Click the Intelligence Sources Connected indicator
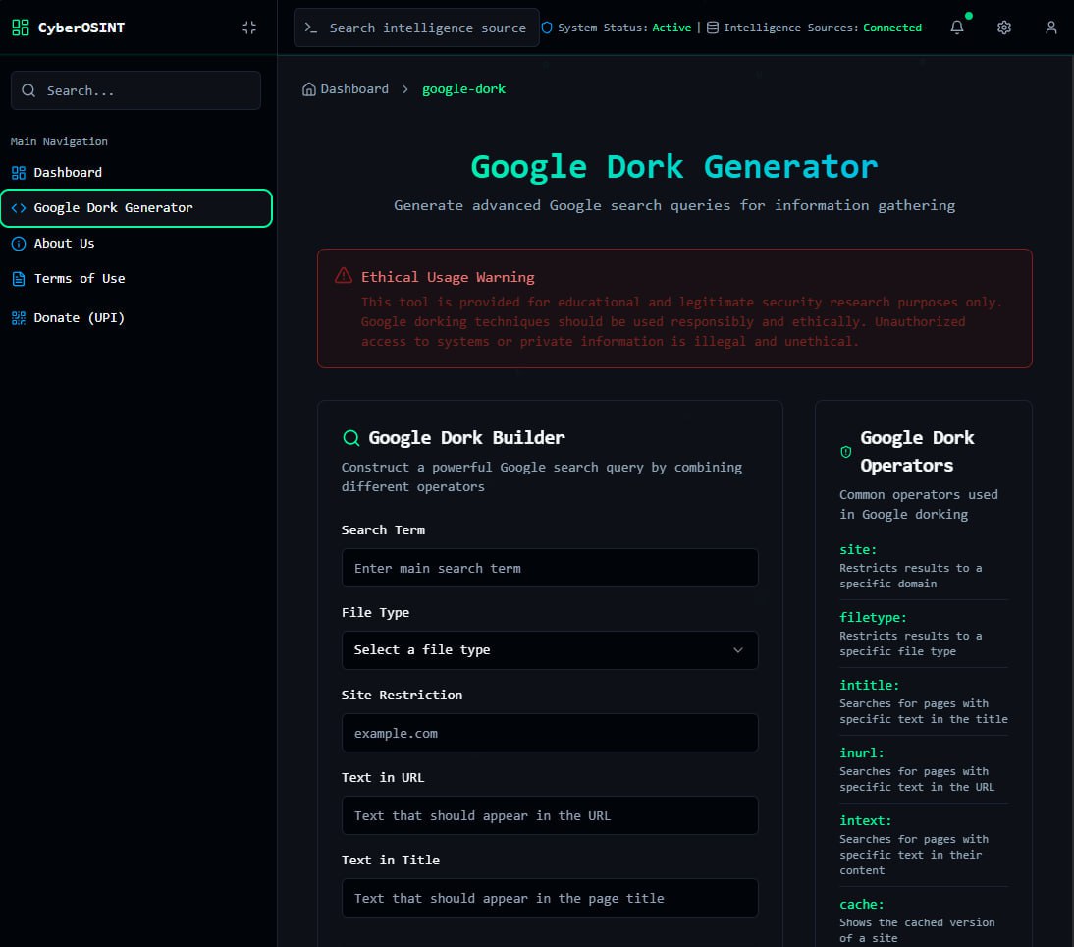The height and width of the screenshot is (947, 1074). (814, 28)
